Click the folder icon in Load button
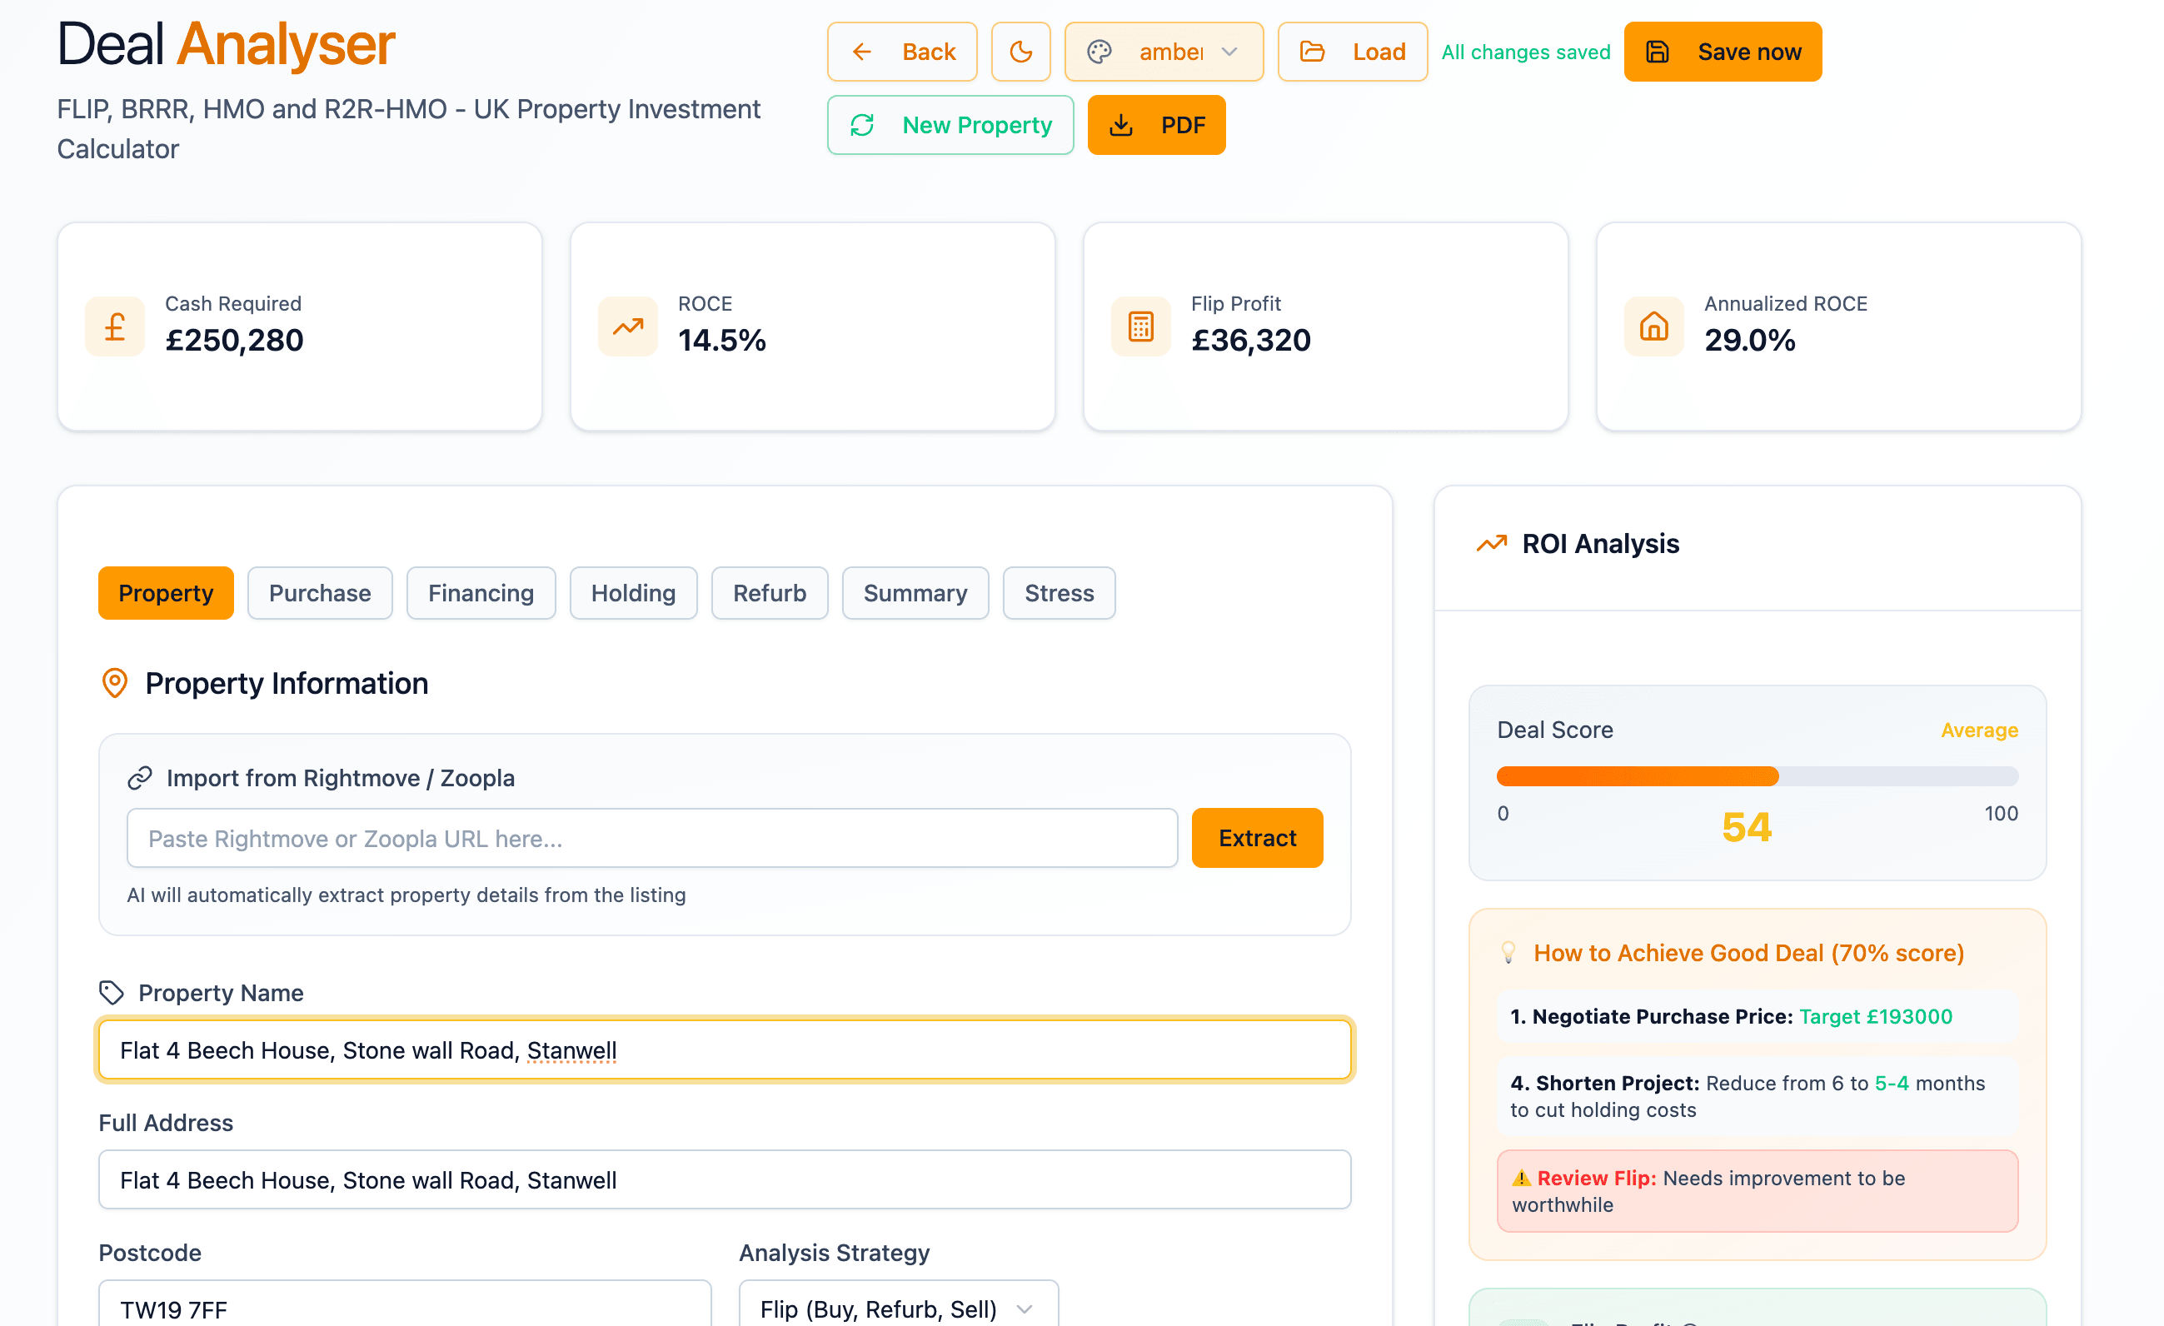 tap(1312, 52)
